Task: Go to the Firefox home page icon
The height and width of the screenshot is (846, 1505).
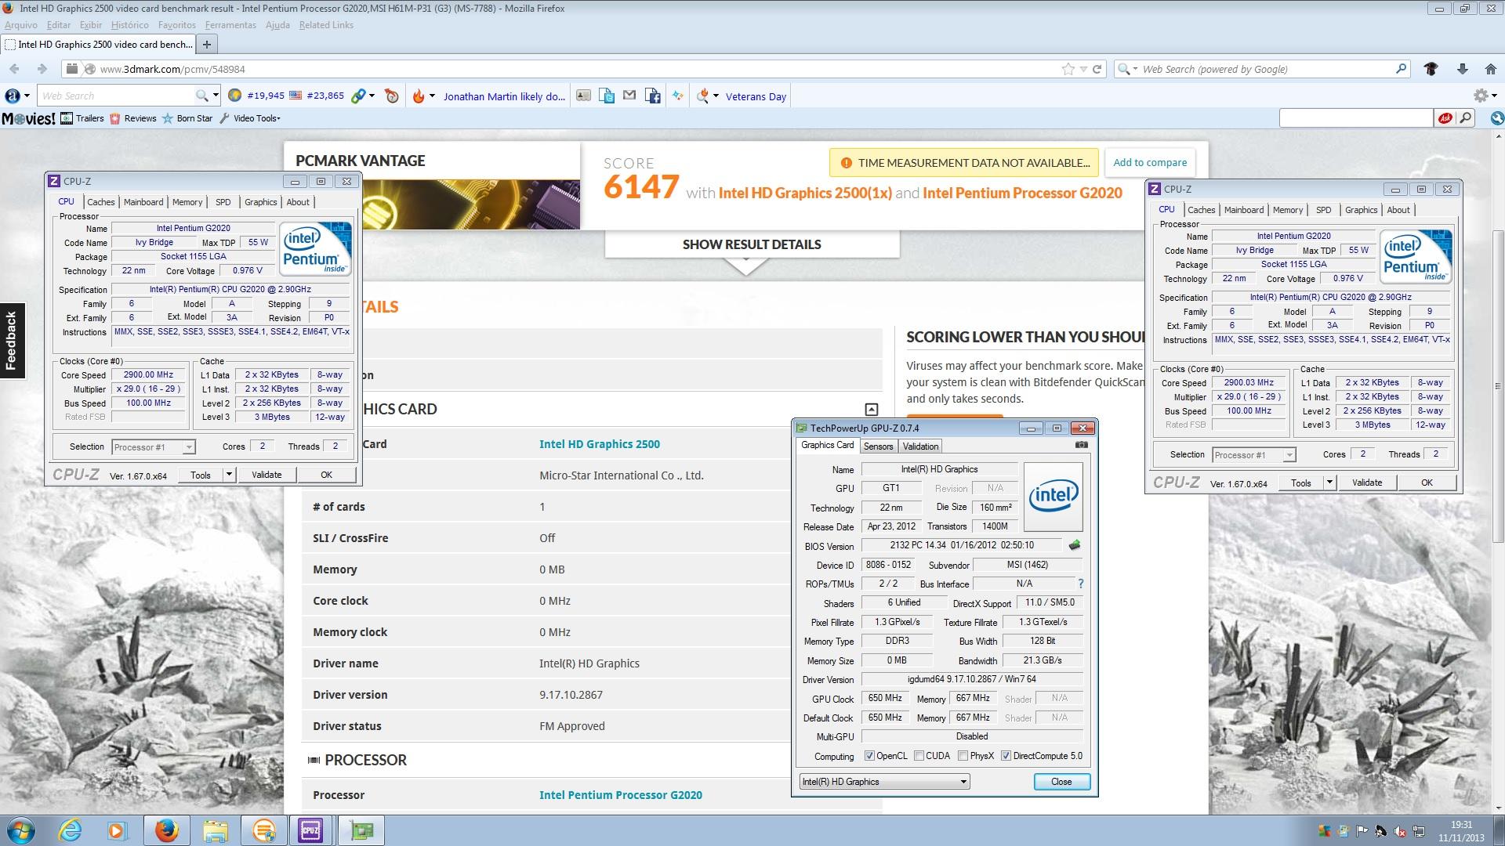Action: click(x=1491, y=69)
